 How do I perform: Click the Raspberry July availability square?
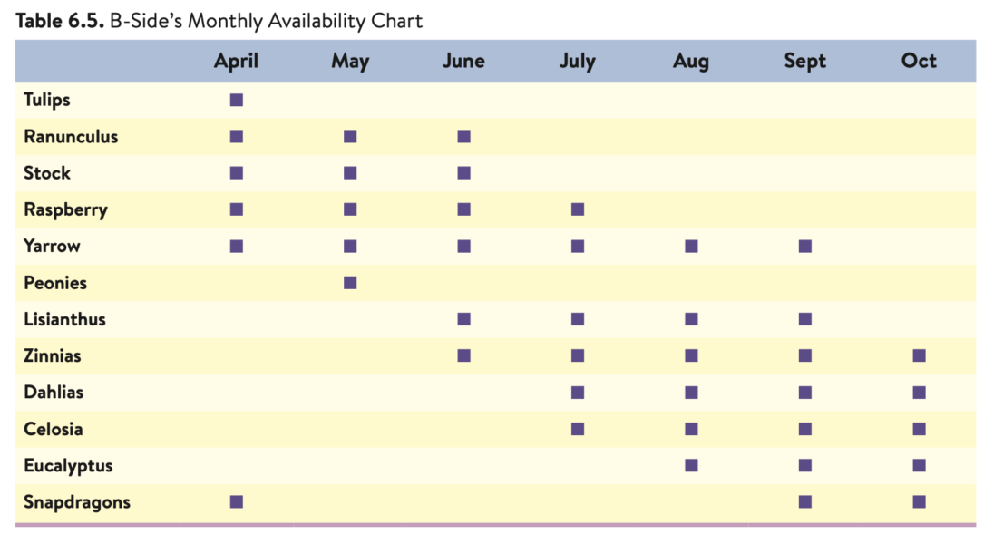[x=578, y=209]
